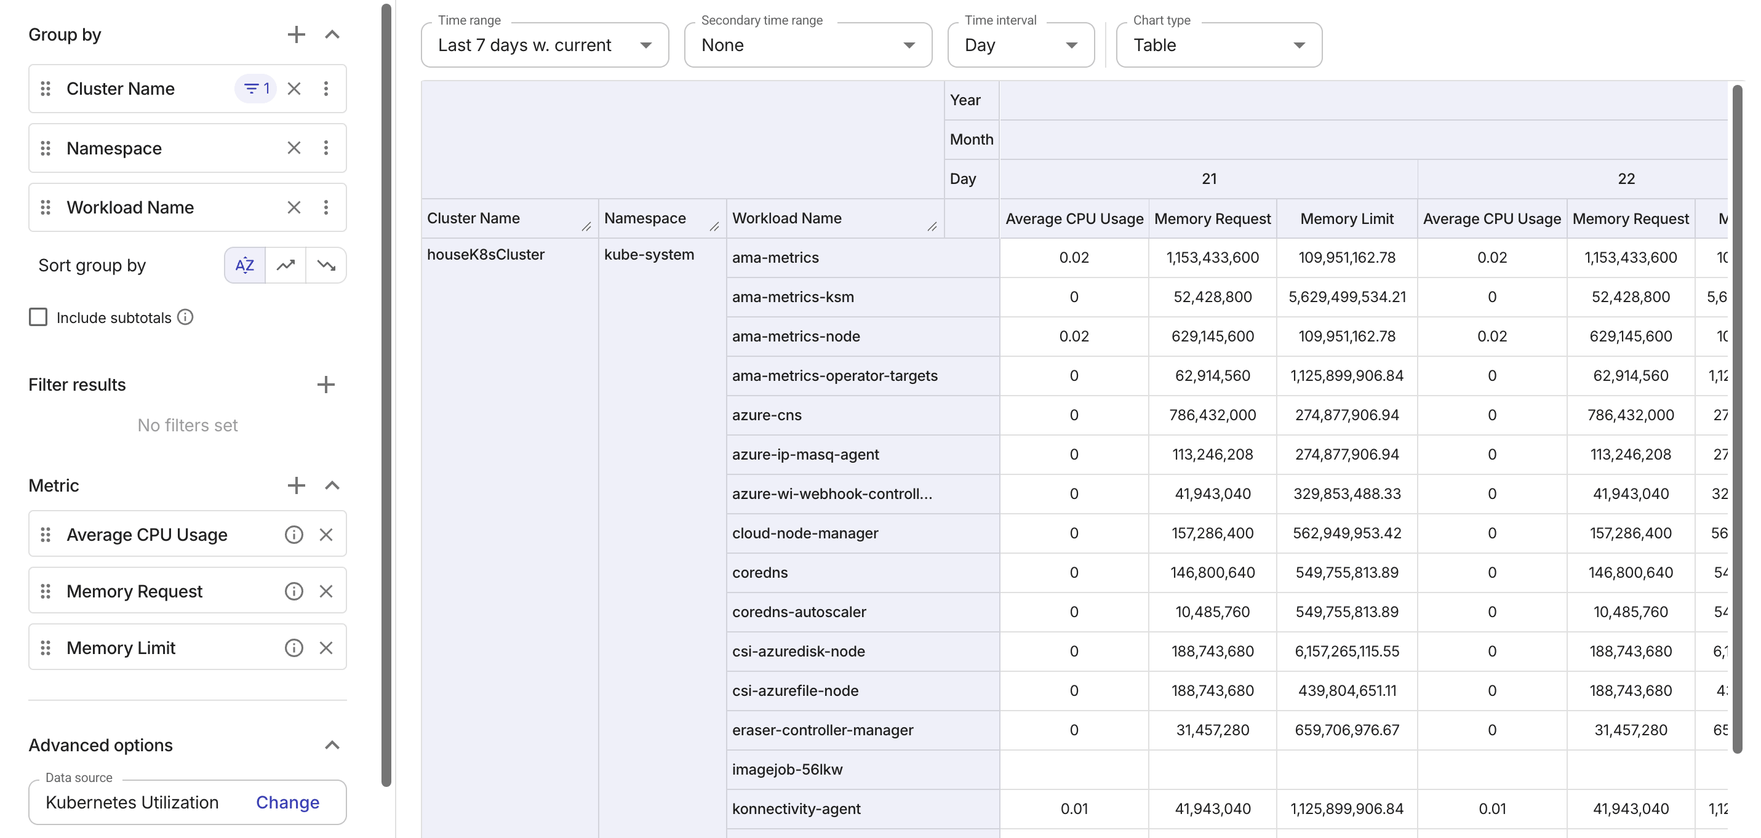
Task: Open the Time interval dropdown
Action: [x=1021, y=45]
